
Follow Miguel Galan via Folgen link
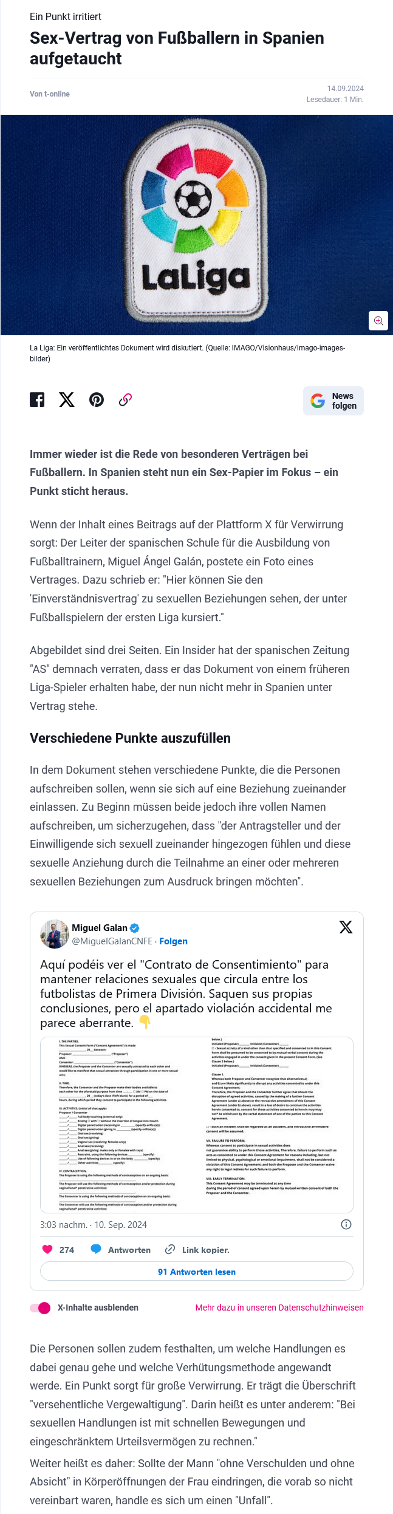tap(173, 941)
